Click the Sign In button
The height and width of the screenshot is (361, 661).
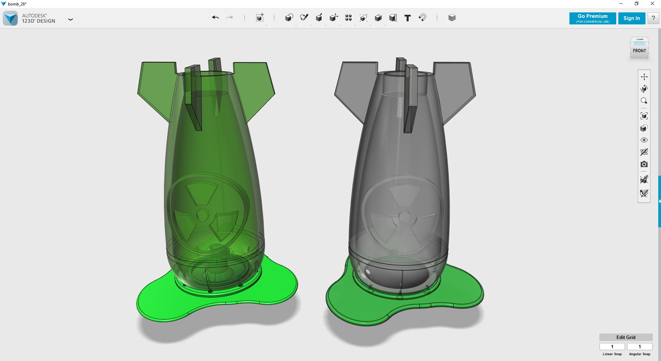tap(631, 18)
